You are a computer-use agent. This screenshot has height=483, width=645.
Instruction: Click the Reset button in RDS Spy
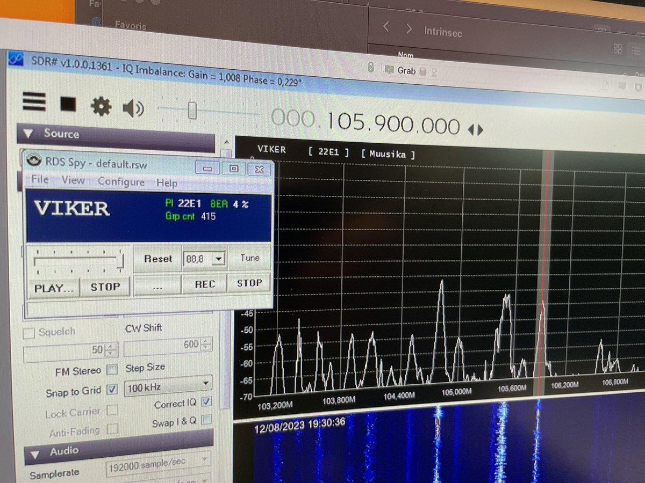click(x=158, y=259)
